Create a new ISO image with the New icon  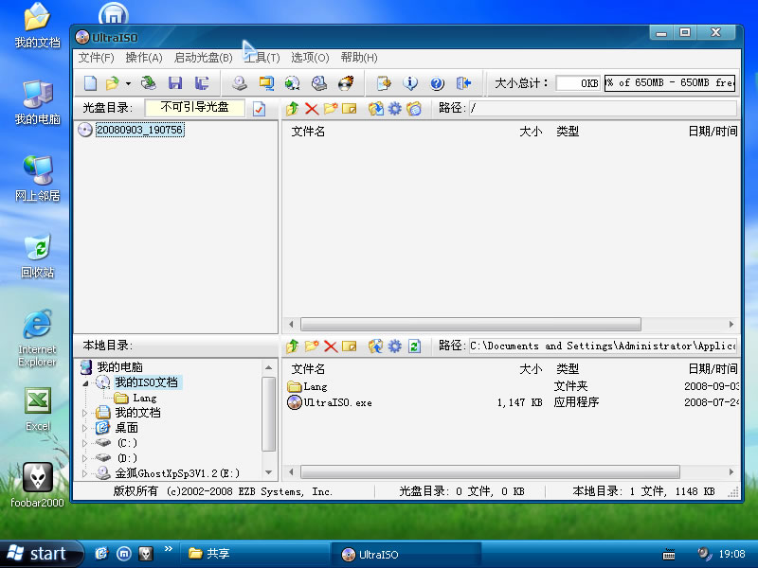[90, 83]
